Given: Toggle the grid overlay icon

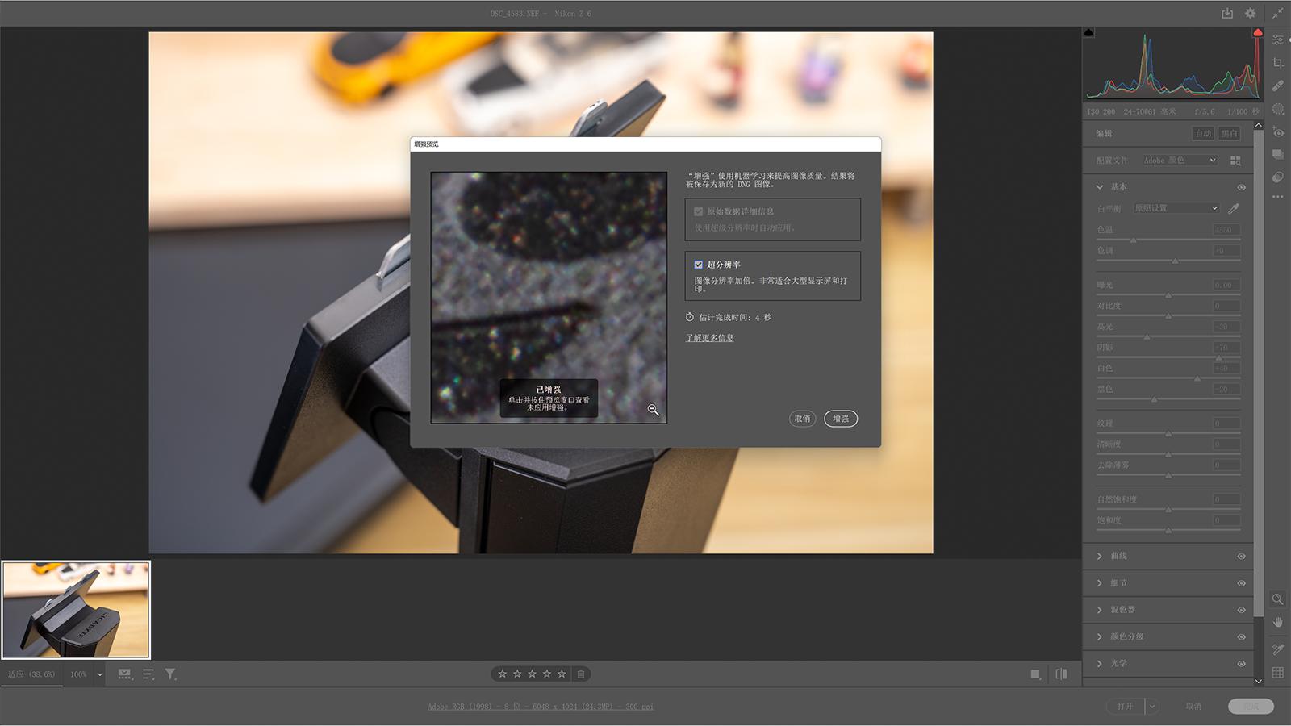Looking at the screenshot, I should coord(1277,672).
